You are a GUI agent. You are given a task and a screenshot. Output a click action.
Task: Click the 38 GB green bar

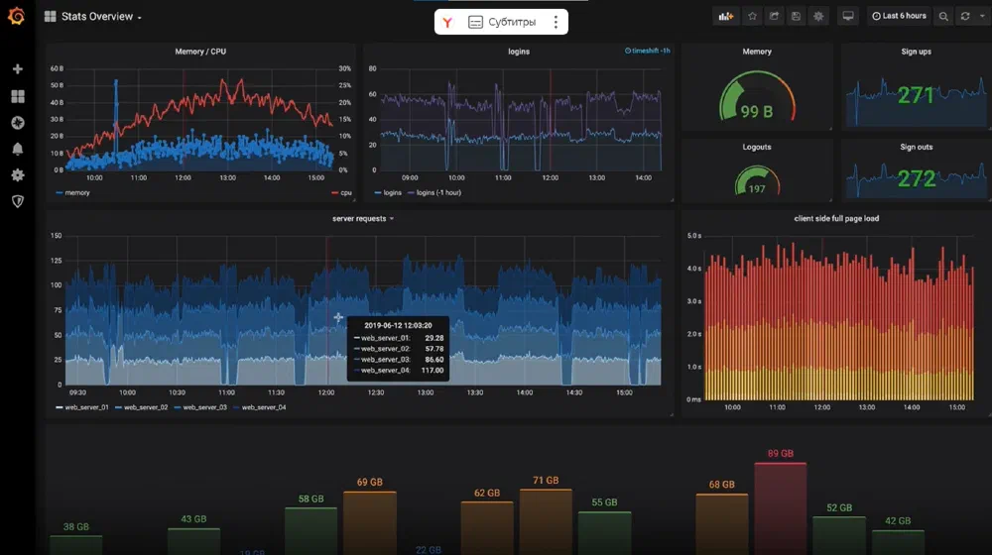point(76,545)
